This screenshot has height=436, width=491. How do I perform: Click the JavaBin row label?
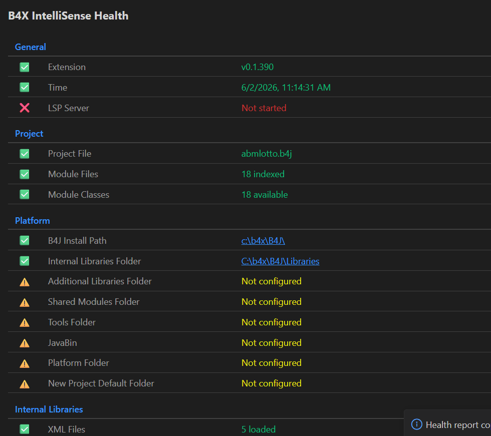62,343
